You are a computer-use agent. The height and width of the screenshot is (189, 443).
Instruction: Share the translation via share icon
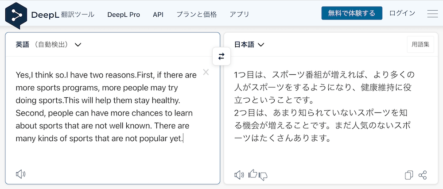(x=423, y=175)
